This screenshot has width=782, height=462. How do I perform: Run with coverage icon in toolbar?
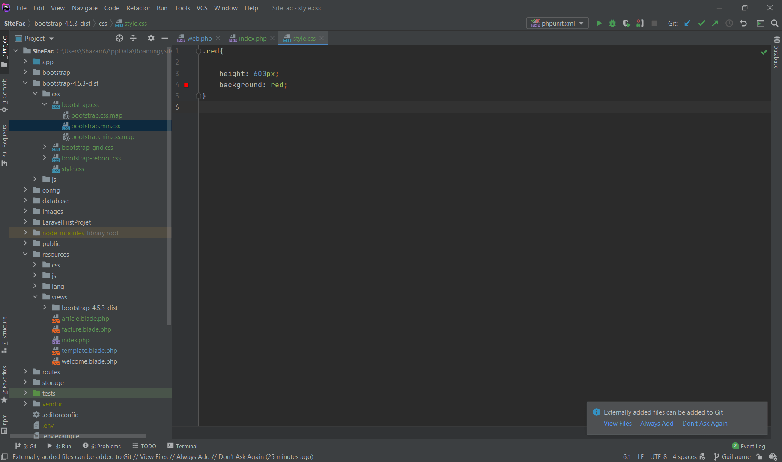tap(626, 24)
